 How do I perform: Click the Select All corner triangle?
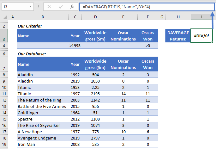pos(5,17)
